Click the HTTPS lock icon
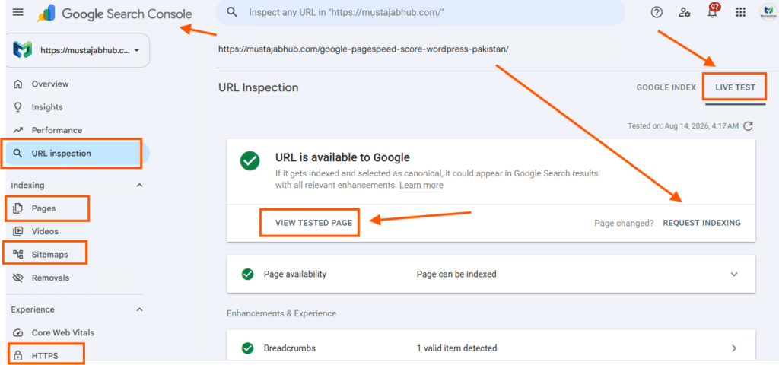The width and height of the screenshot is (779, 365). tap(18, 356)
